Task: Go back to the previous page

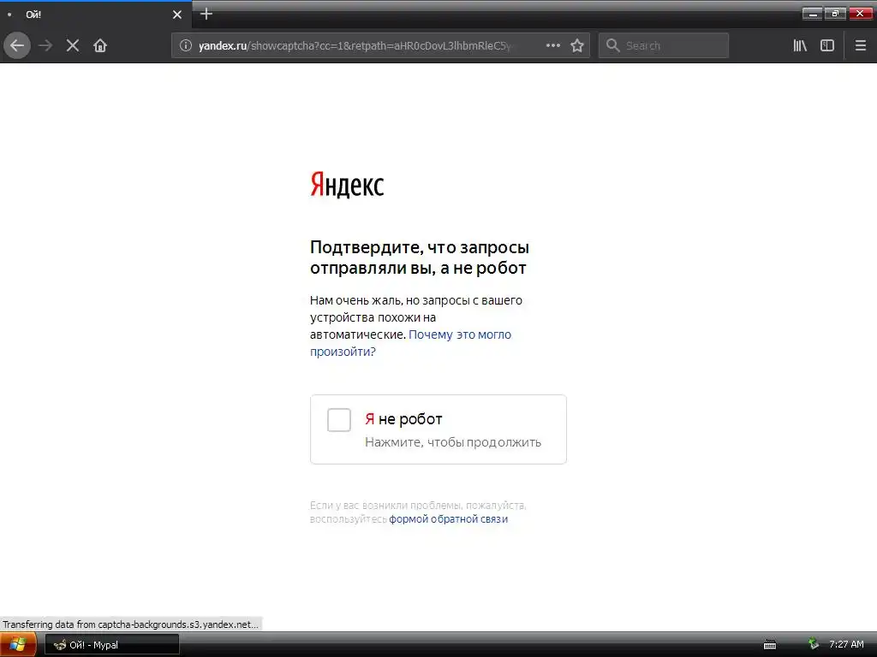Action: pos(17,45)
